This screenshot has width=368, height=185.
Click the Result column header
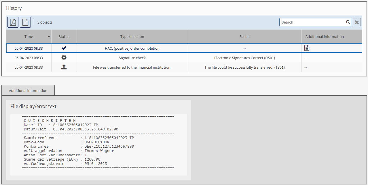tap(244, 36)
